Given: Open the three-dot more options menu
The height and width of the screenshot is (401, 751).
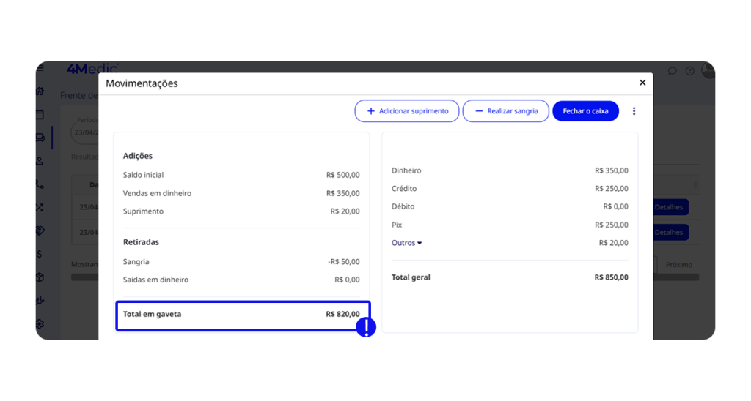Looking at the screenshot, I should (x=634, y=111).
